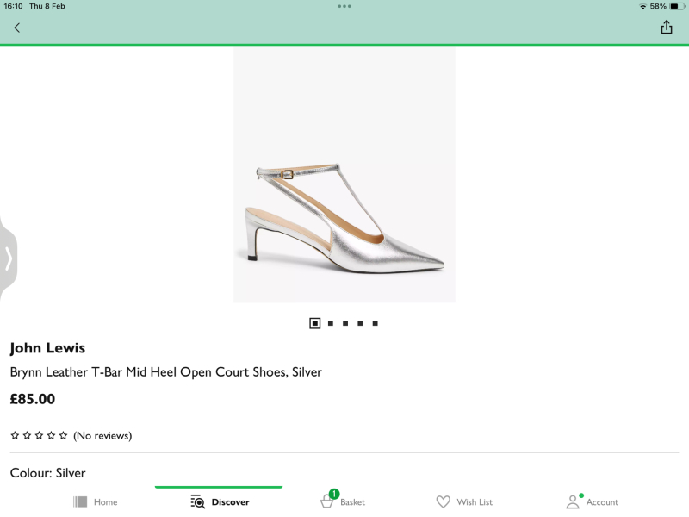Tap the battery status indicator
This screenshot has width=689, height=517.
[x=677, y=6]
